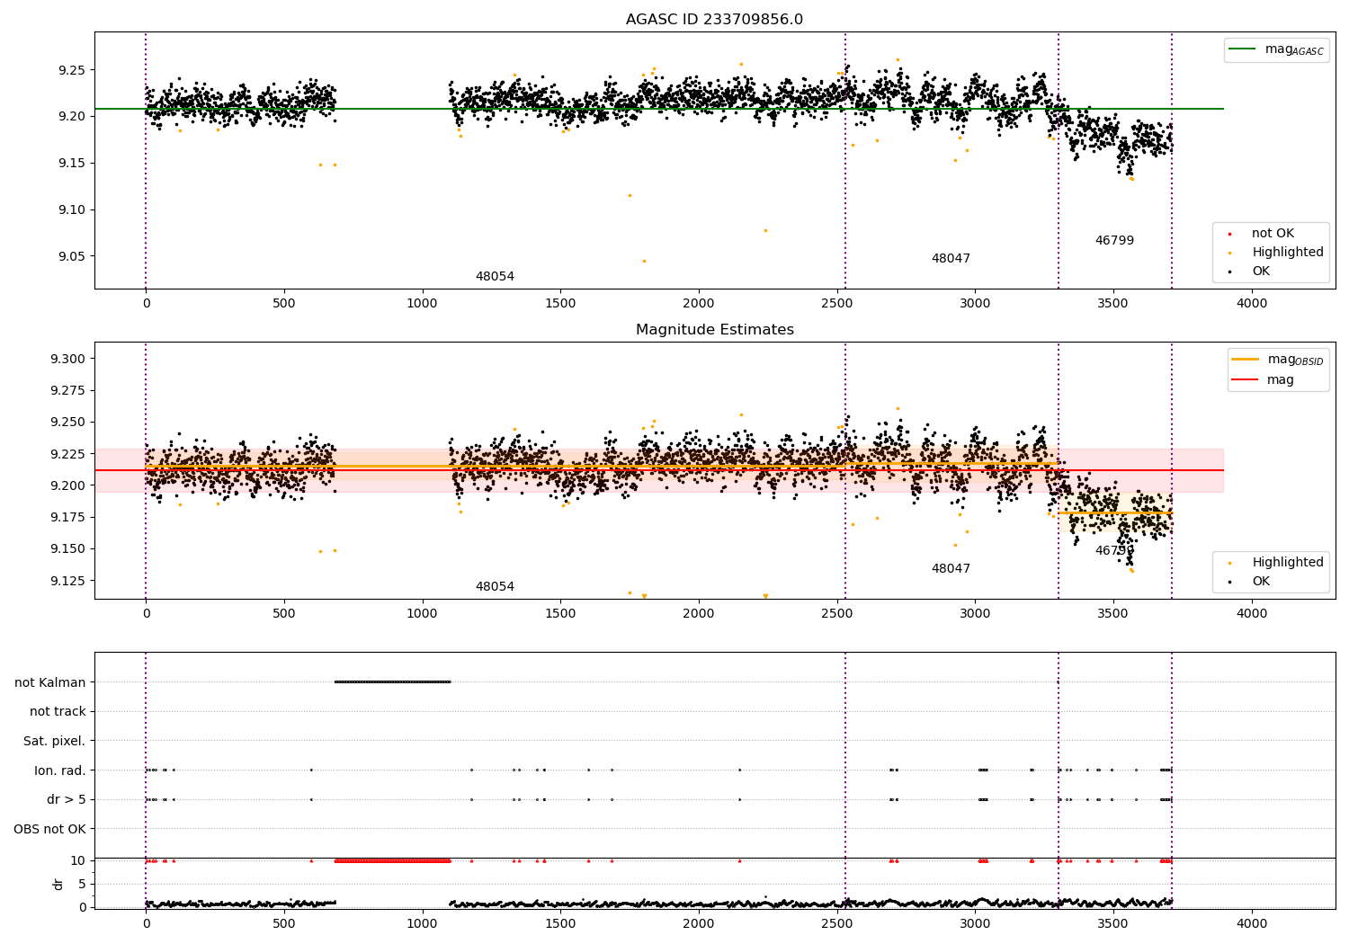Click obsid label 48054 in Magnitude Estimates panel
1349x944 pixels.
(495, 586)
